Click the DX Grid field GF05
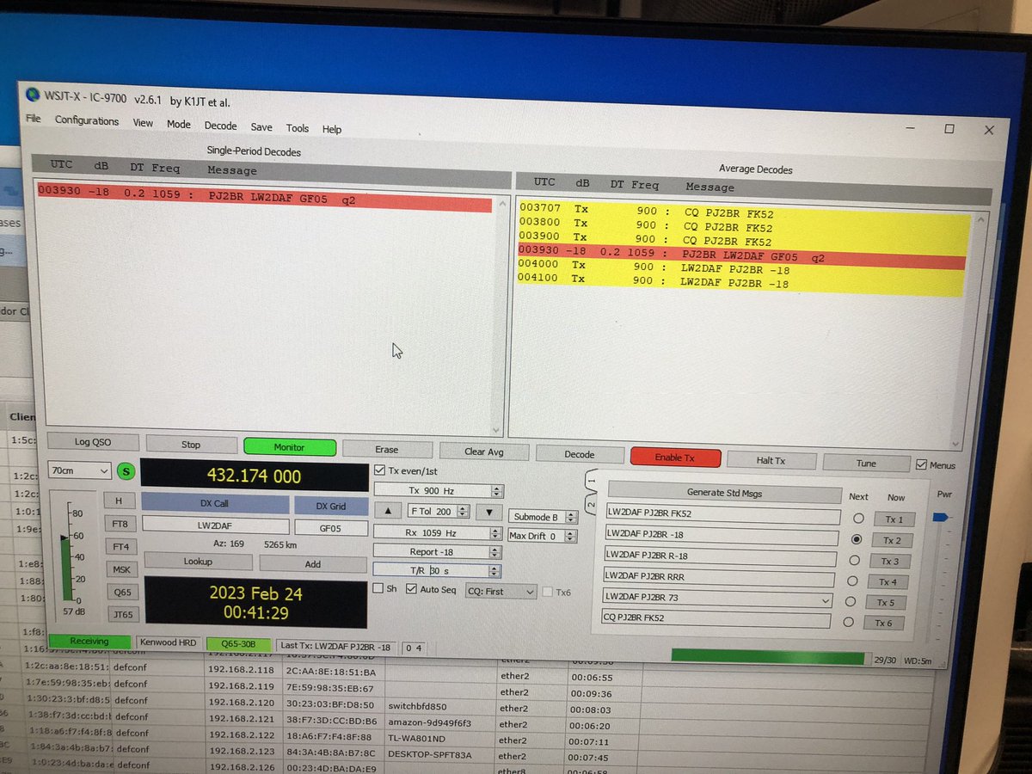Screen dimensions: 1032x774 [x=330, y=527]
